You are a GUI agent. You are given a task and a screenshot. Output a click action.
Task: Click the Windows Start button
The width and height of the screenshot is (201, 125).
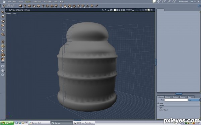[x=7, y=123]
